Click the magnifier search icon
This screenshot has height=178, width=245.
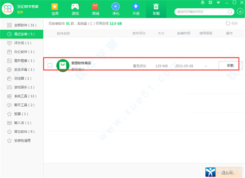pyautogui.click(x=230, y=12)
